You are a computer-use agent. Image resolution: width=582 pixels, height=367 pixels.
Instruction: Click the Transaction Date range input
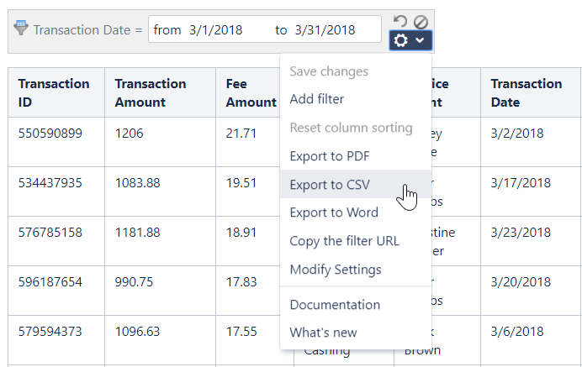point(264,29)
